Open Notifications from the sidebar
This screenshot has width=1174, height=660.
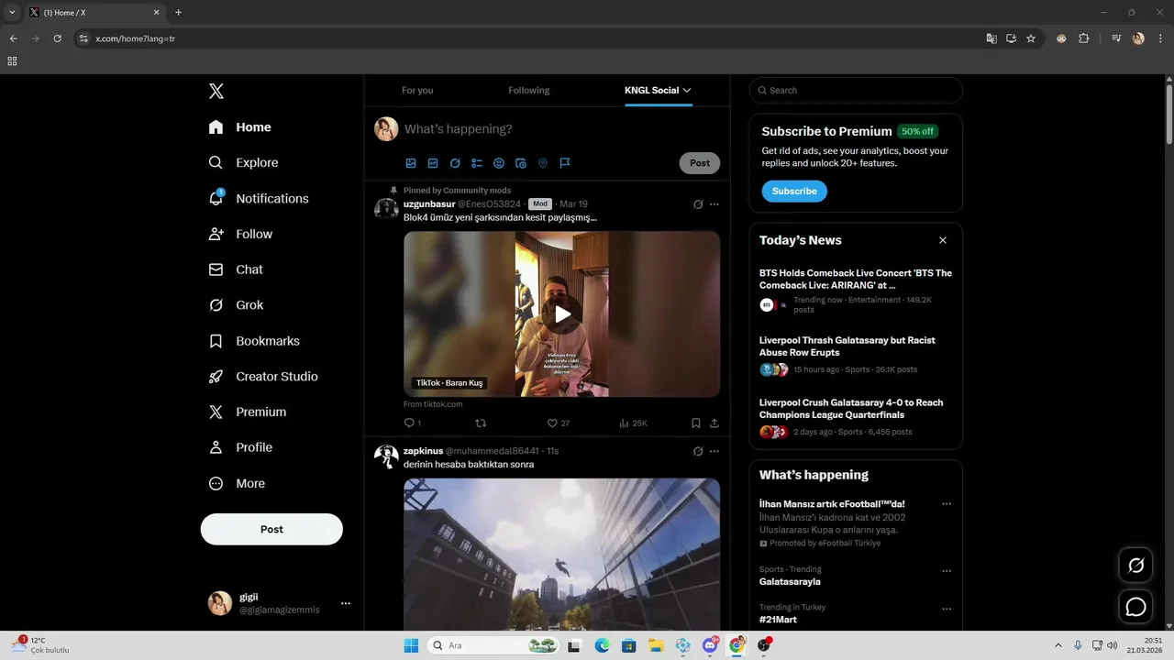(x=259, y=198)
